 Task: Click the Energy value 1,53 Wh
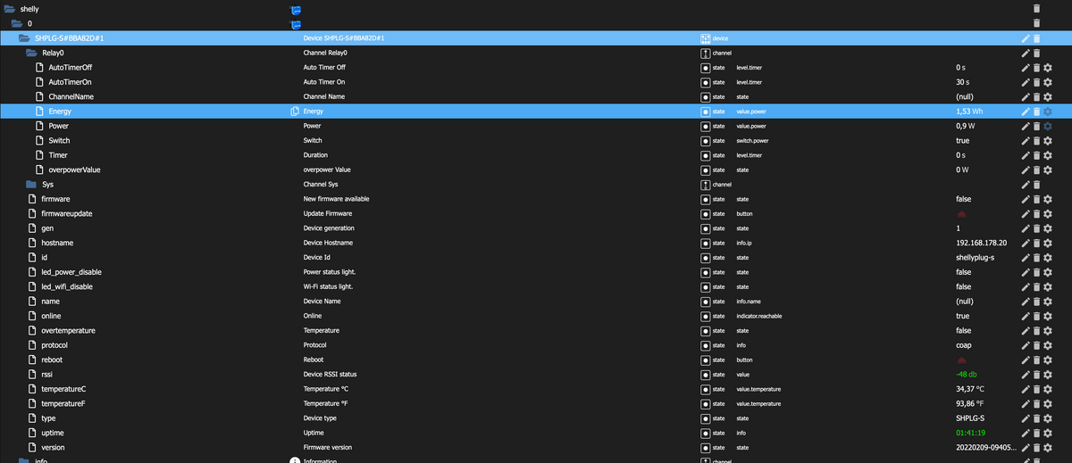[x=969, y=112]
